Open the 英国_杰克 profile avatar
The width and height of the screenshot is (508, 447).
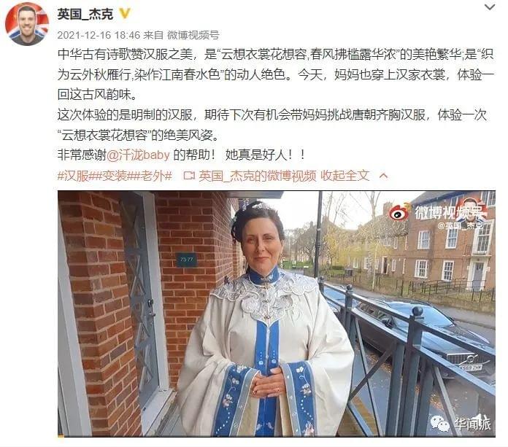(x=26, y=25)
